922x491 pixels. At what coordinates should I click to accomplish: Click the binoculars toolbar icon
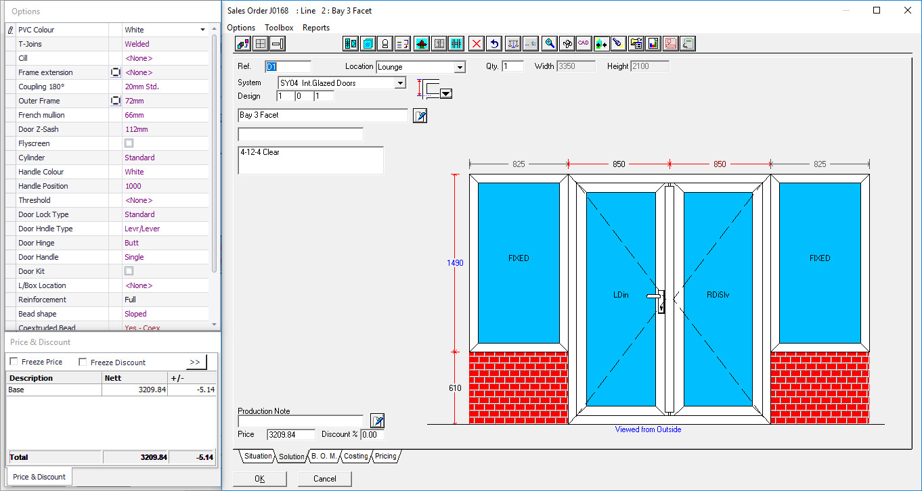[x=567, y=44]
